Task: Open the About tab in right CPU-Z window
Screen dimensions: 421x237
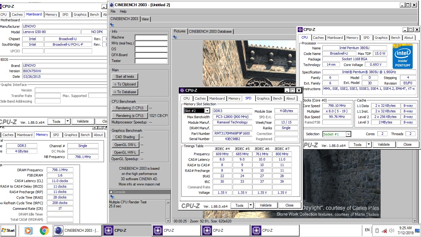Action: tap(409, 38)
